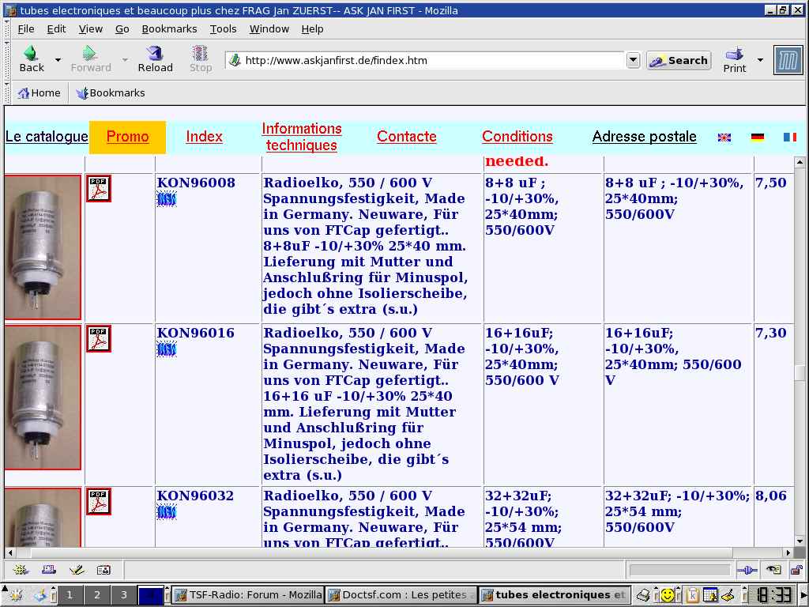Open the Go menu
The height and width of the screenshot is (607, 809).
tap(122, 29)
